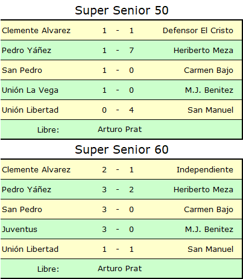Viewport: 243px width, 279px height.
Task: Select Independiente team name
Action: click(x=205, y=170)
